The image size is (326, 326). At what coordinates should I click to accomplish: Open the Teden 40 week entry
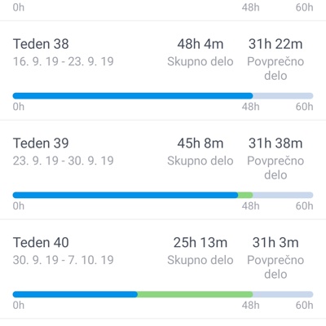pos(163,269)
